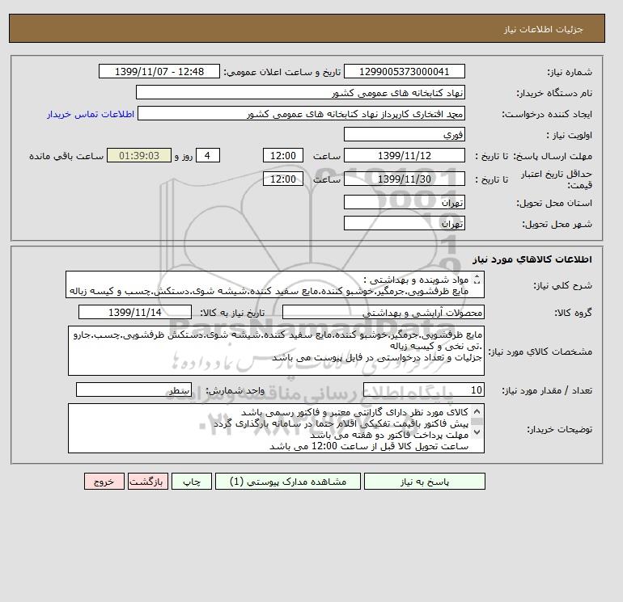
Task: Click the چاپ print button
Action: point(192,482)
